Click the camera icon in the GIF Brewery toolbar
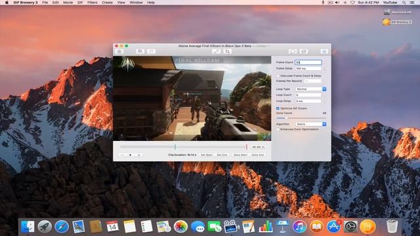The image size is (420, 236). pos(119,51)
